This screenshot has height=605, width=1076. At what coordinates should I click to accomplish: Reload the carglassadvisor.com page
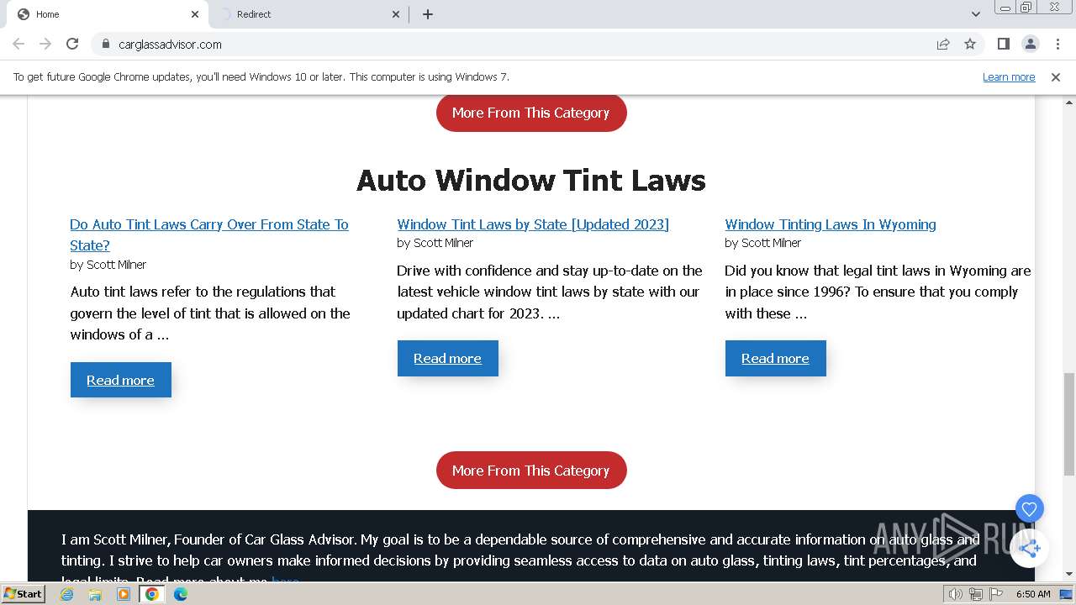(x=72, y=44)
